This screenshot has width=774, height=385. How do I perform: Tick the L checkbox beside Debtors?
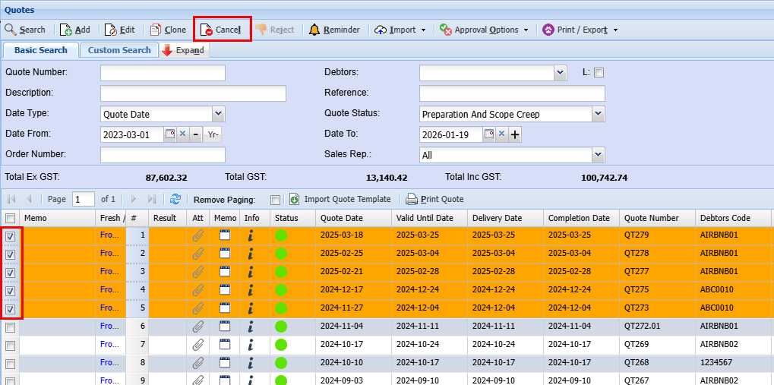[599, 73]
